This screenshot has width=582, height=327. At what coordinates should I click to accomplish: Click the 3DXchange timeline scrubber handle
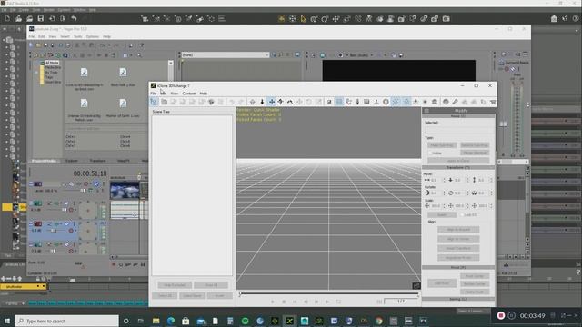(x=240, y=294)
